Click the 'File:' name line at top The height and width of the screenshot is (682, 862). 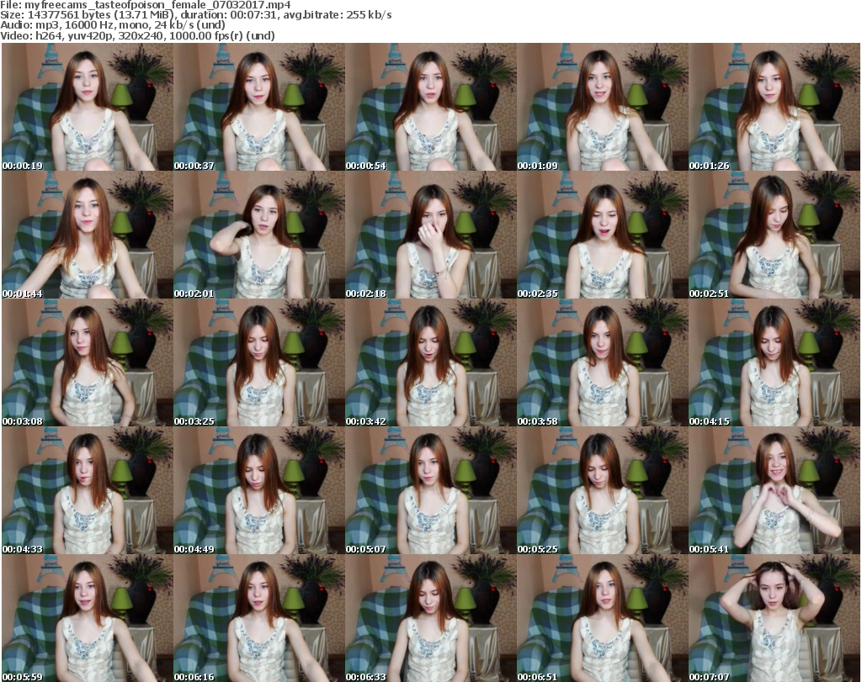pyautogui.click(x=145, y=5)
